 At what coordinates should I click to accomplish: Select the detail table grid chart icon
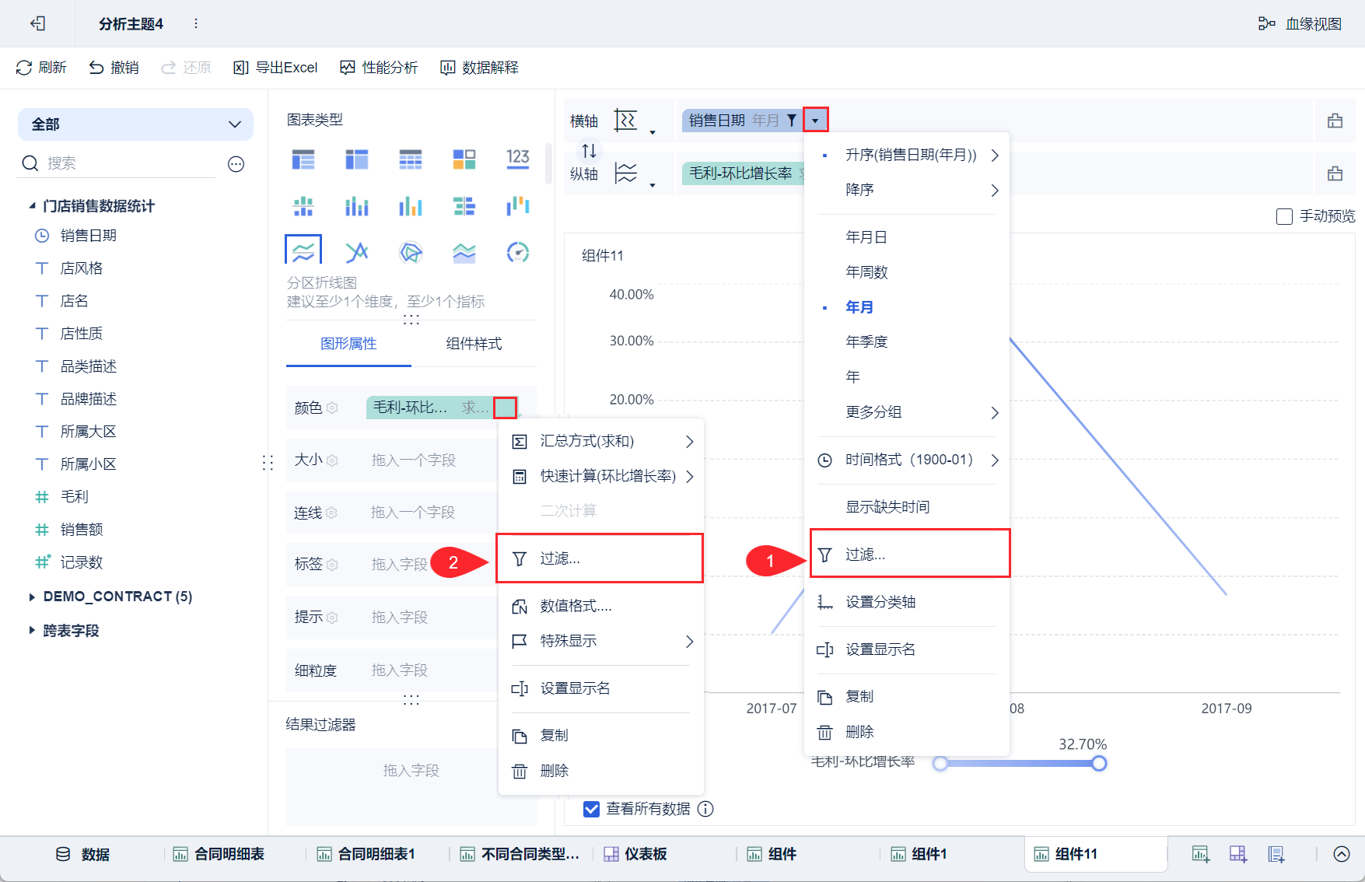(411, 159)
